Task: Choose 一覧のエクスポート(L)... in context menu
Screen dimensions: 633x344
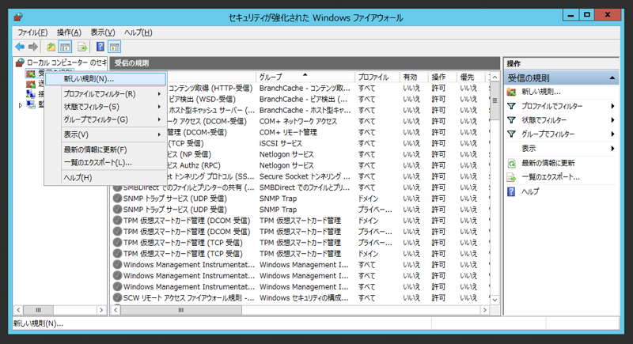Action: pos(105,163)
